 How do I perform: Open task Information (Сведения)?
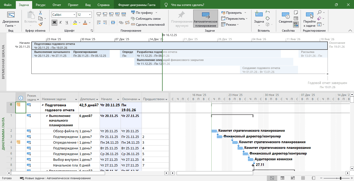pos(285,18)
